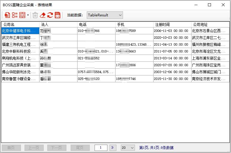Select the 武汉市江岸区瑞修 company row
231x153 pixels.
20,38
